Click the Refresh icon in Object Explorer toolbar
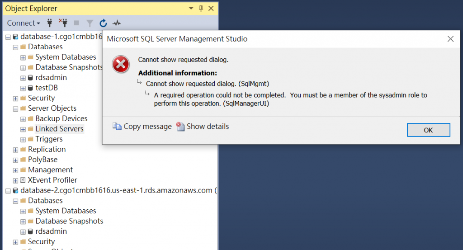The image size is (463, 250). pos(103,23)
